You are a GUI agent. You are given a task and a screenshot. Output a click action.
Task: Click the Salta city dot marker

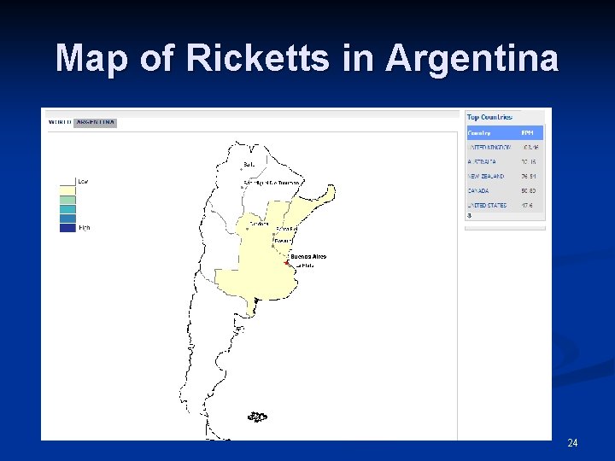(x=241, y=169)
